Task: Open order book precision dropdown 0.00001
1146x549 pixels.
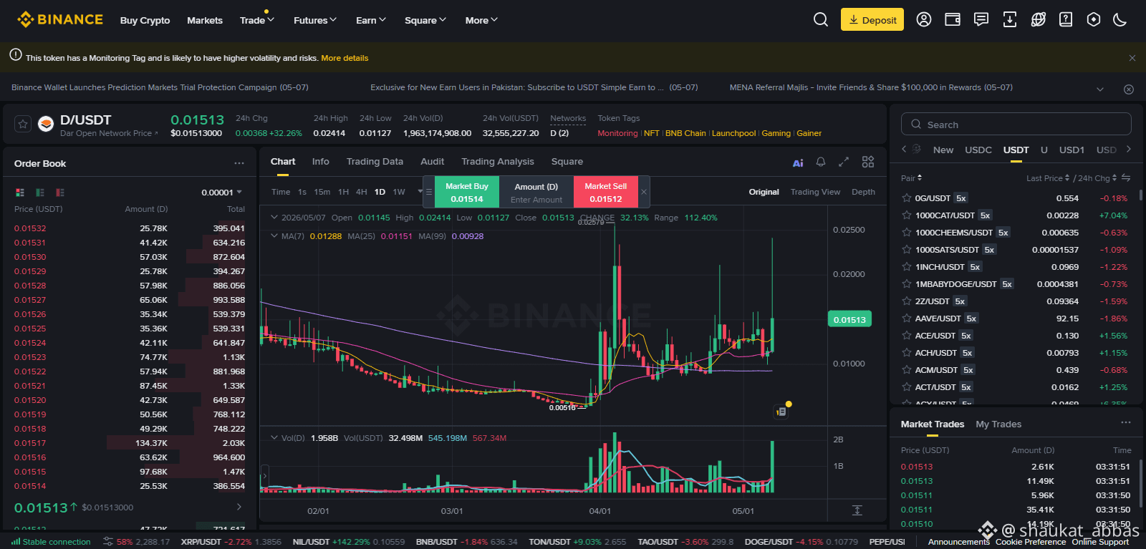Action: [222, 193]
